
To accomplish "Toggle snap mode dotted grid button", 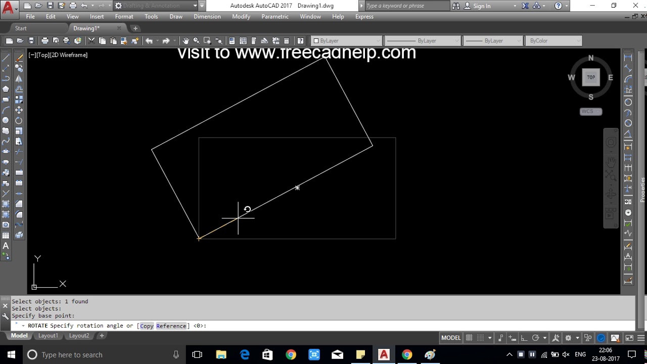I will tap(481, 338).
